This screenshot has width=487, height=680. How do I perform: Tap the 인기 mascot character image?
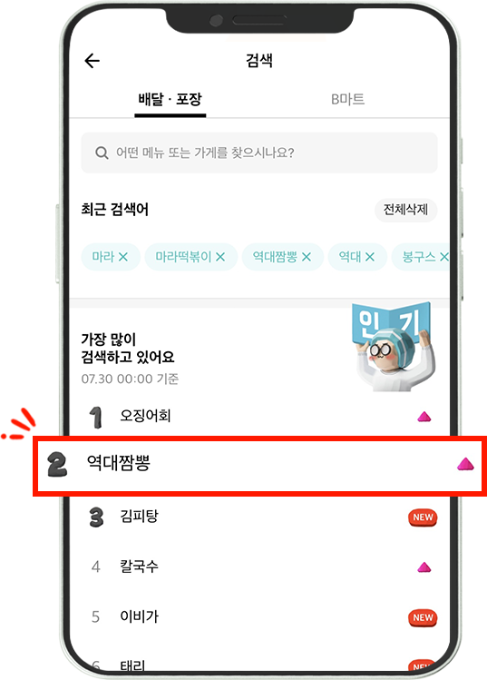pyautogui.click(x=393, y=347)
